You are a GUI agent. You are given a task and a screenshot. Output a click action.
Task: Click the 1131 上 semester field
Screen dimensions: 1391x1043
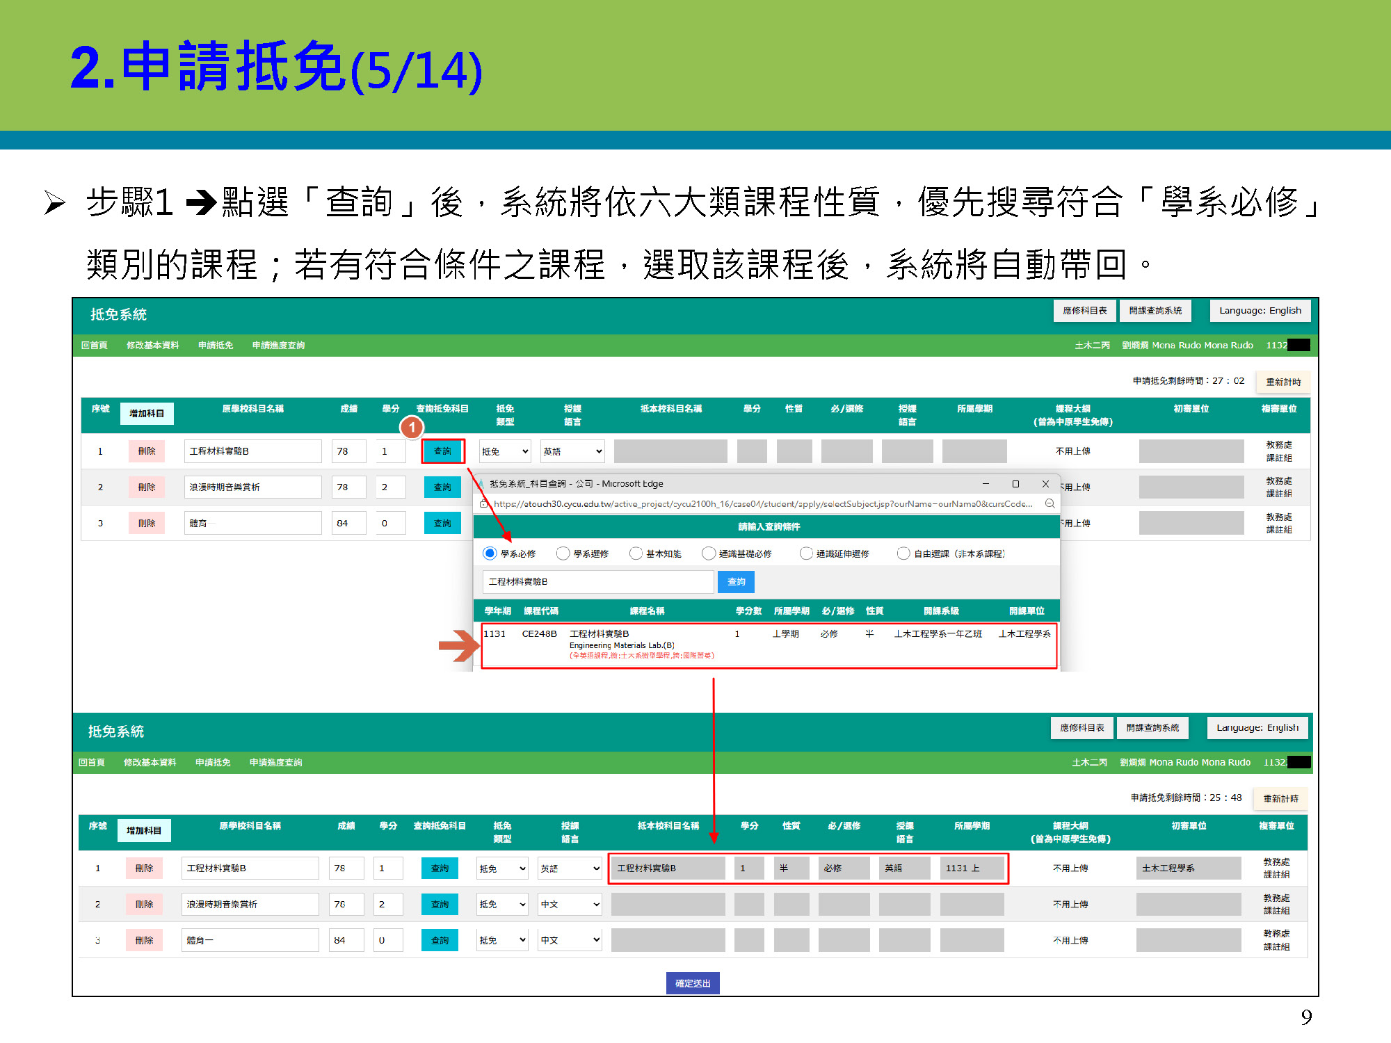click(x=972, y=868)
